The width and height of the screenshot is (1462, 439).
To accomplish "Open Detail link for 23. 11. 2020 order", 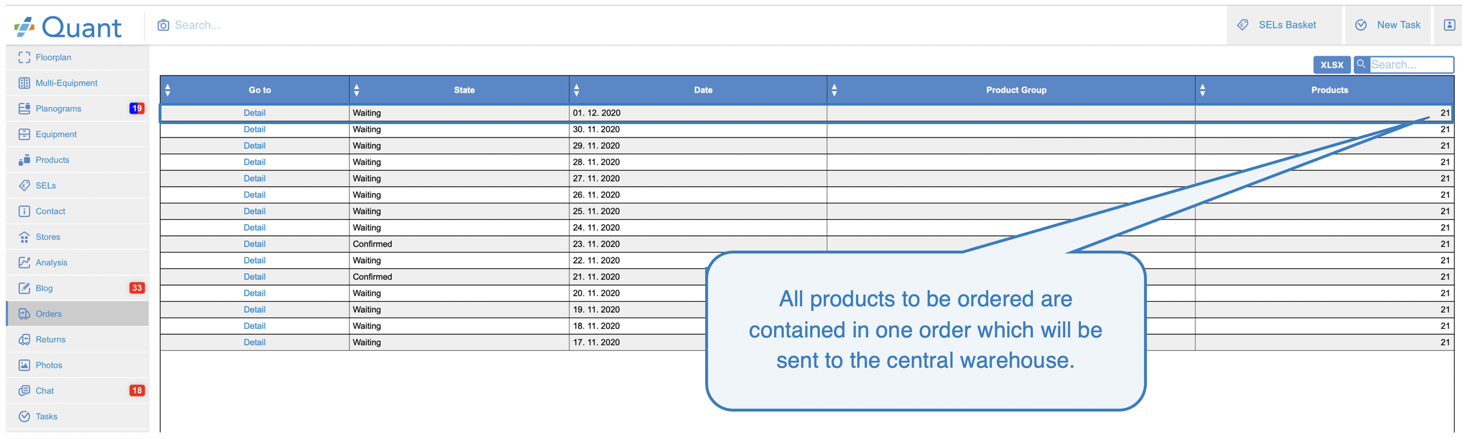I will tap(254, 244).
